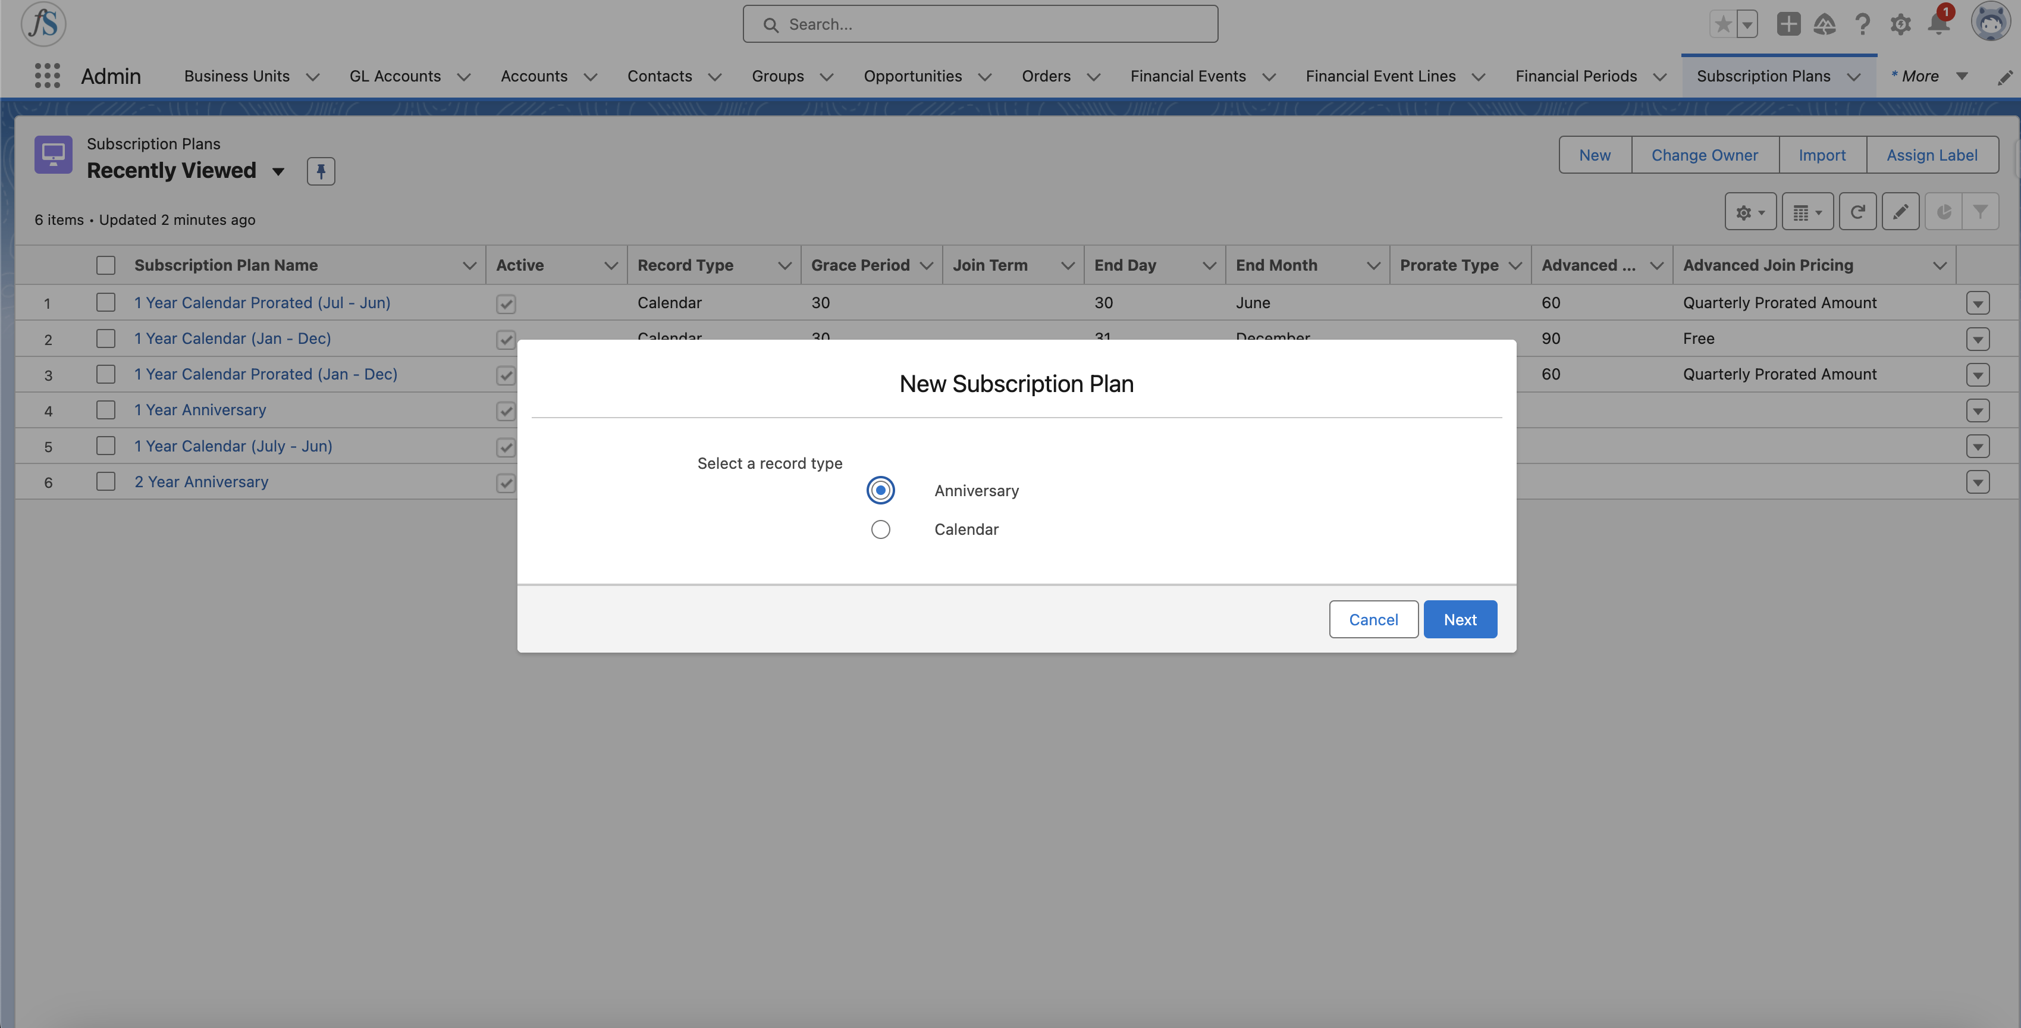Screen dimensions: 2021x1028
Task: Refresh the list view
Action: pos(1857,212)
